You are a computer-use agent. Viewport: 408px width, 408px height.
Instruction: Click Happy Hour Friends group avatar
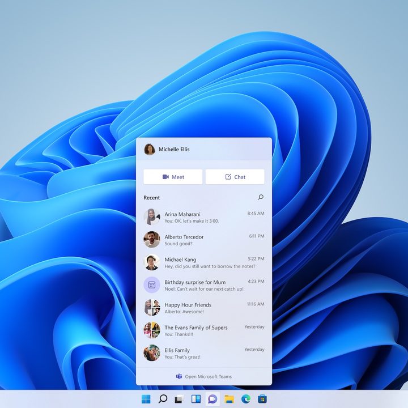click(152, 308)
